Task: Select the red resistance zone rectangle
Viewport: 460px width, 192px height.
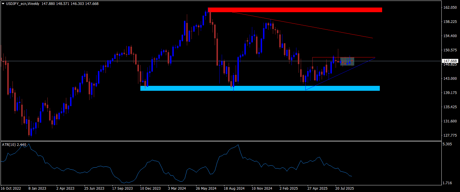Action: click(295, 10)
